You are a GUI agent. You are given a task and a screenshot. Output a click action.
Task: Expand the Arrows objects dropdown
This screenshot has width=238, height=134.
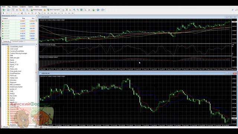41,13
